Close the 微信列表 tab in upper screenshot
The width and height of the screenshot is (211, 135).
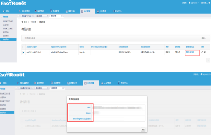click(x=62, y=16)
